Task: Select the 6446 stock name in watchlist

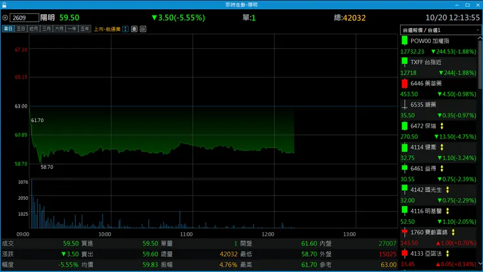Action: [426, 83]
